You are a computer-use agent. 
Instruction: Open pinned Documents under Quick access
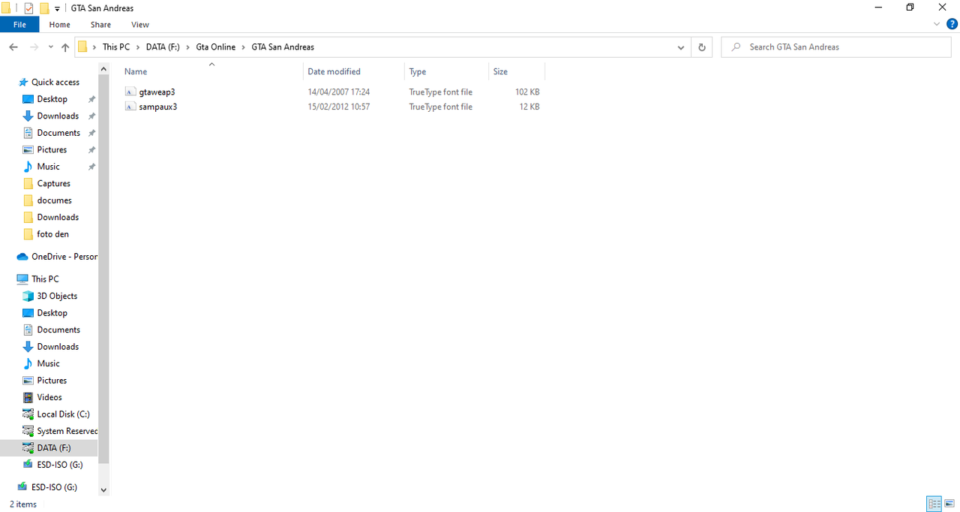point(58,133)
